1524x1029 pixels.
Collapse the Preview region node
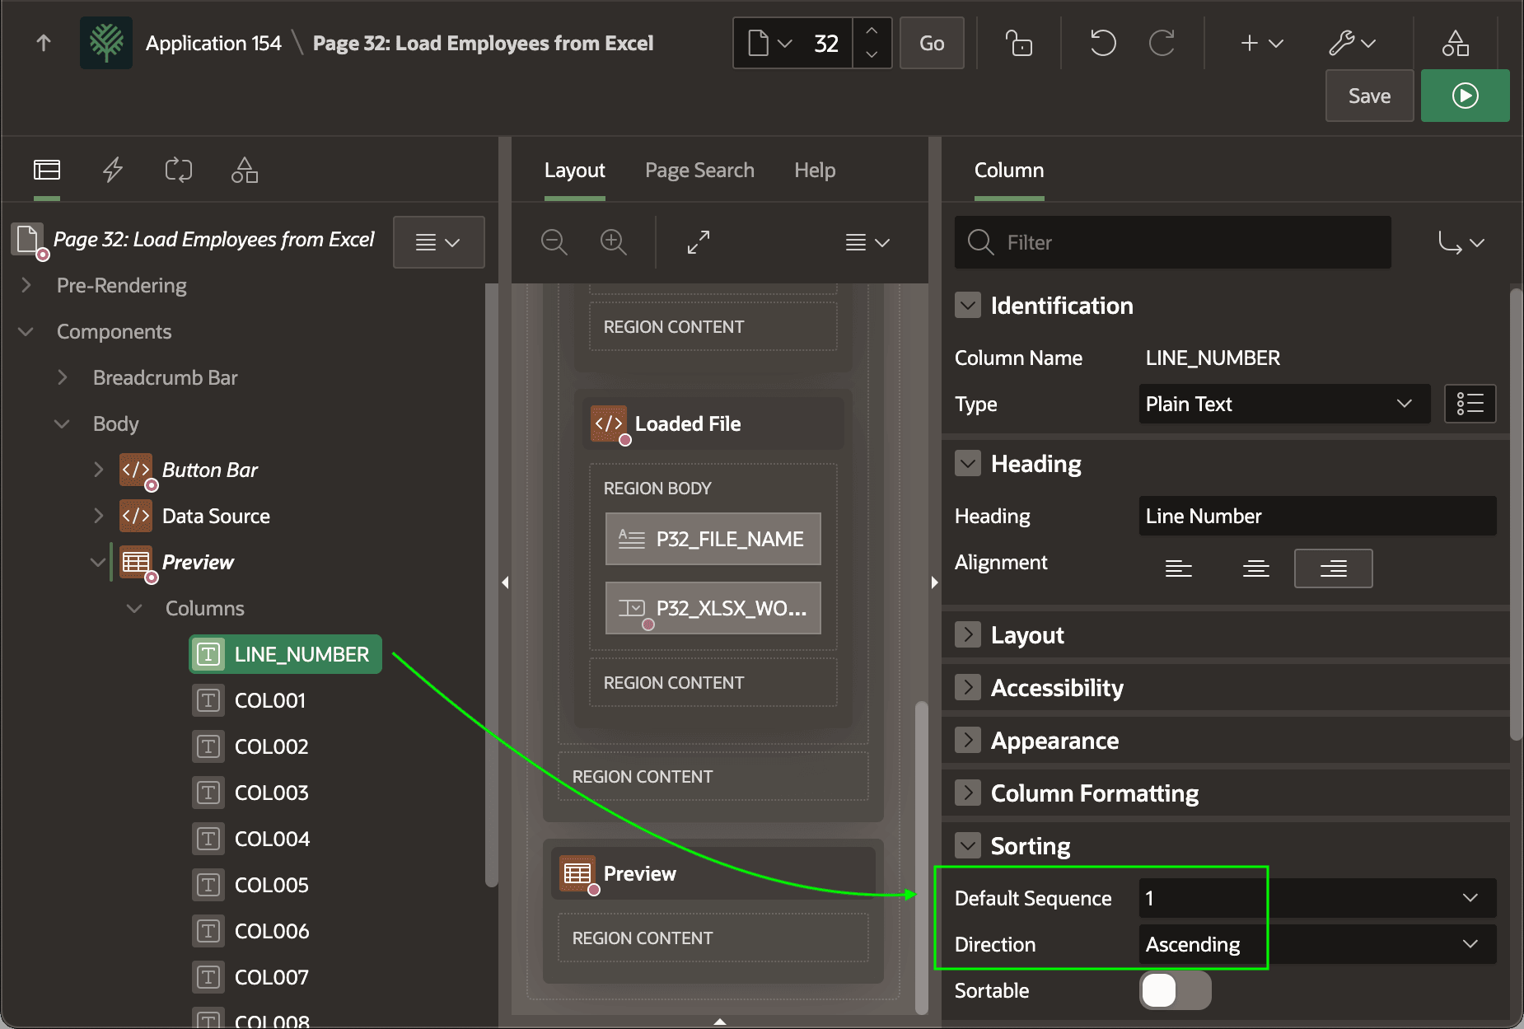99,562
